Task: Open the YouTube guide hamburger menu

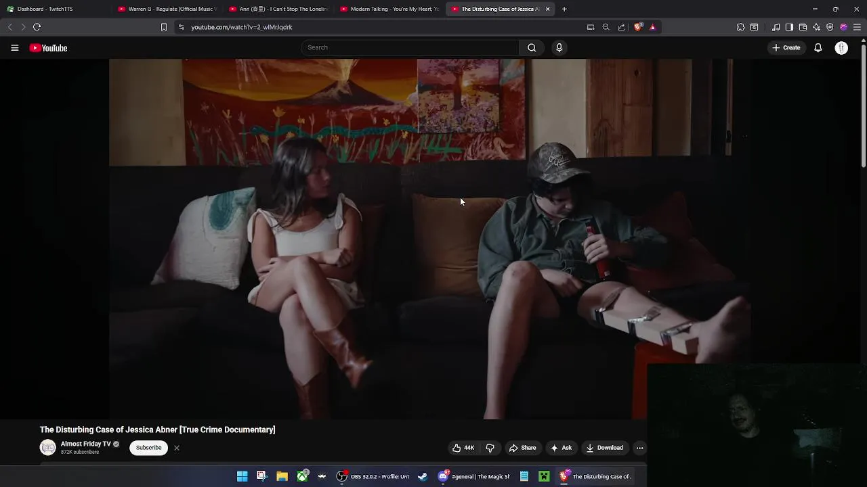Action: tap(14, 48)
